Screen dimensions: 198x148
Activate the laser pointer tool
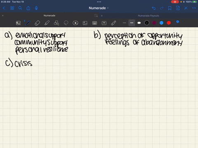pyautogui.click(x=113, y=23)
